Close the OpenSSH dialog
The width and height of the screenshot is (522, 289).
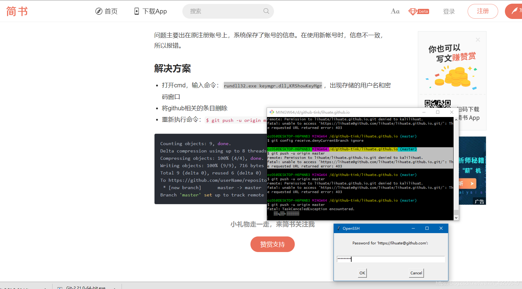click(441, 228)
